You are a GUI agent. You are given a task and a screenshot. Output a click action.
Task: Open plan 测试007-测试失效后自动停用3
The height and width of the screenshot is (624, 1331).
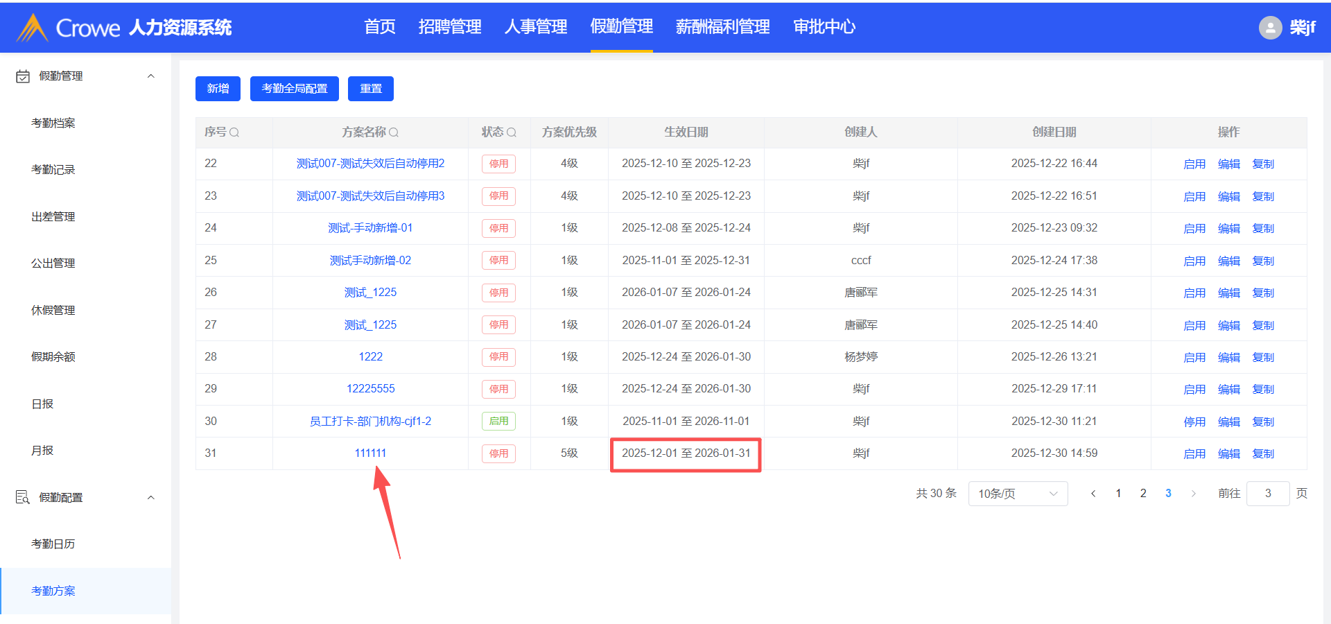[371, 196]
